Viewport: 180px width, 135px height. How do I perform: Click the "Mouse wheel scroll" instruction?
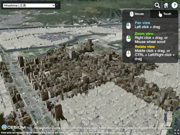point(150,42)
